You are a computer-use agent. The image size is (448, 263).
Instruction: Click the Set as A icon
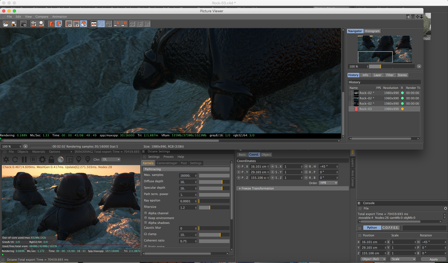click(117, 24)
